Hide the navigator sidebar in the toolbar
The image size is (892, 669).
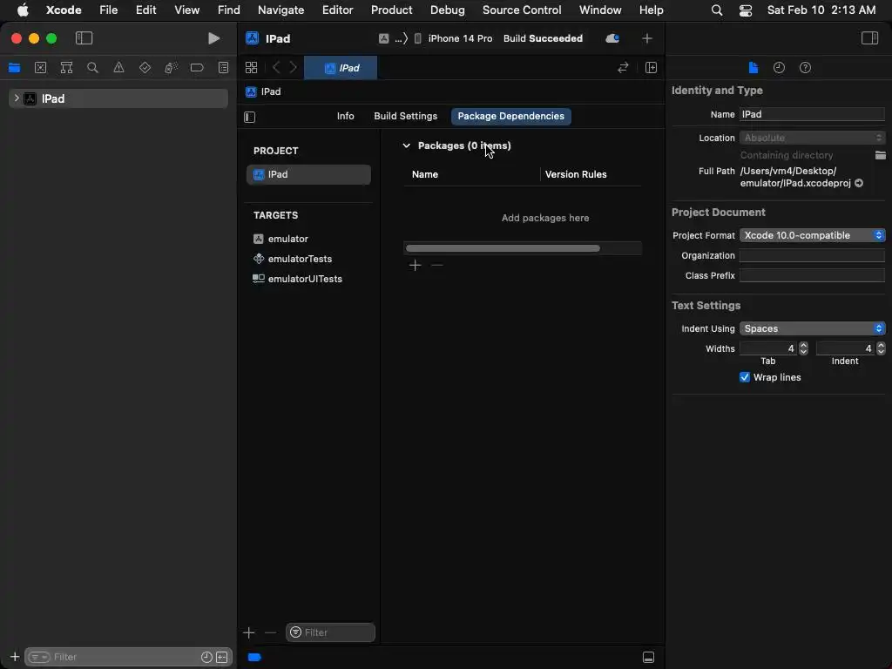84,38
